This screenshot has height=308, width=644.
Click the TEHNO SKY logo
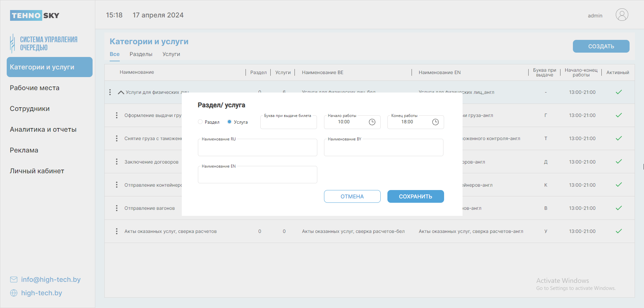pyautogui.click(x=35, y=15)
